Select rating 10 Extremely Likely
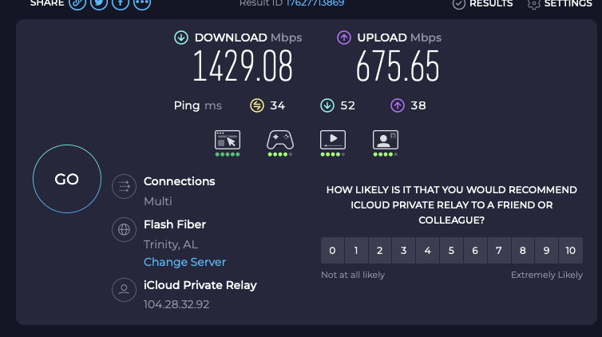This screenshot has height=337, width=602. click(571, 251)
